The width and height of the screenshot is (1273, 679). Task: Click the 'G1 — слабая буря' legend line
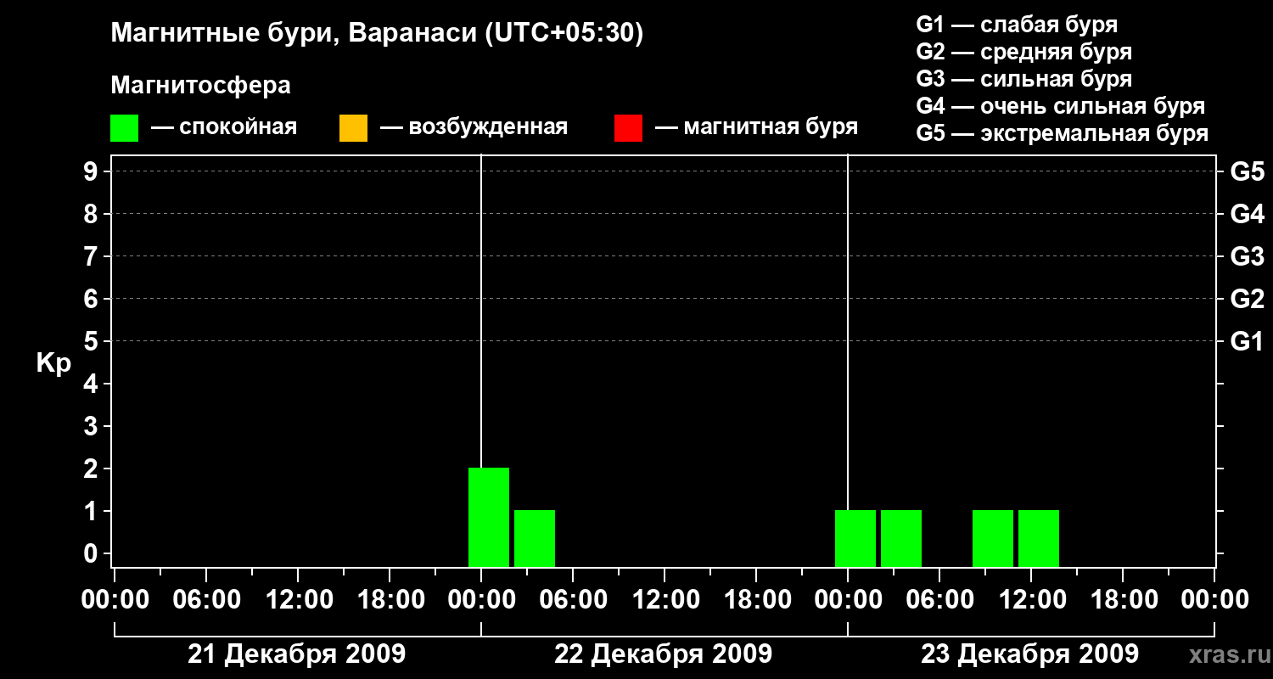point(1017,24)
